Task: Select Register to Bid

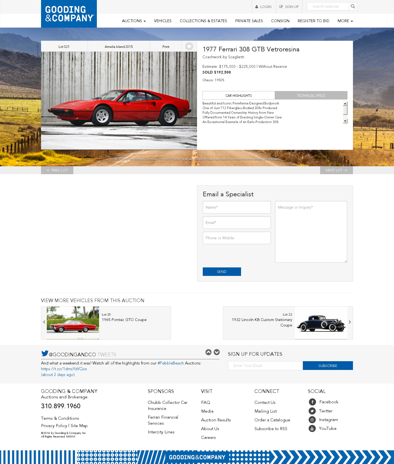Action: click(x=313, y=21)
